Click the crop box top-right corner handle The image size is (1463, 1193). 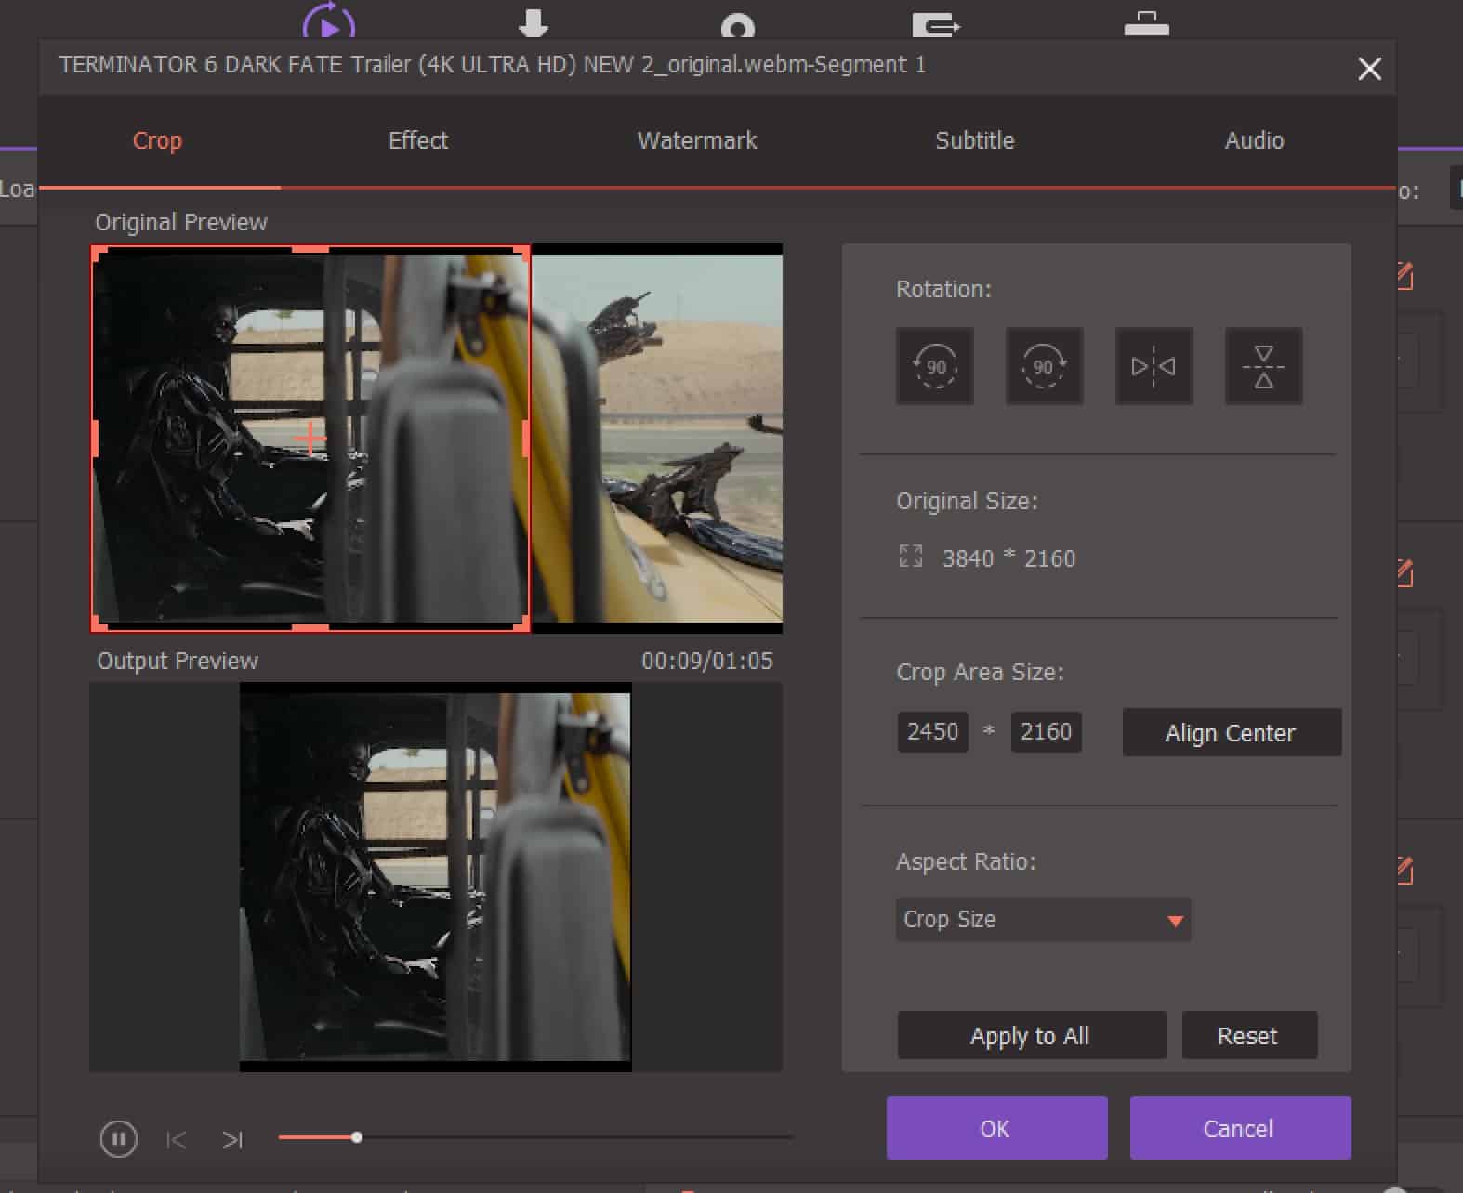[x=523, y=253]
